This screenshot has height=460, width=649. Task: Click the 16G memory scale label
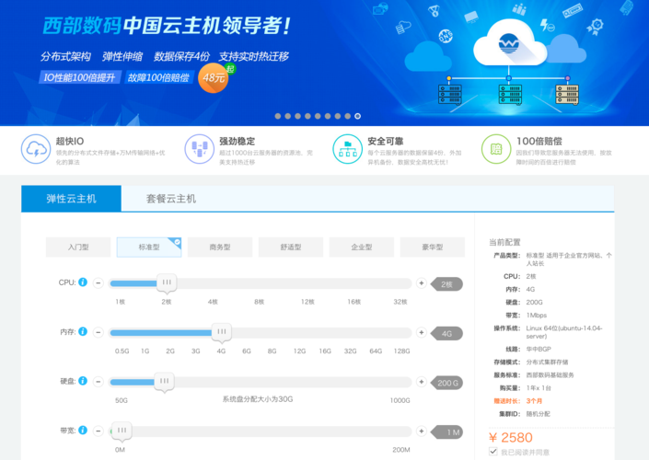325,351
